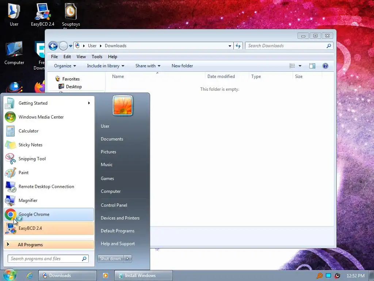Click the monitor tray icon
The image size is (374, 281).
328,276
